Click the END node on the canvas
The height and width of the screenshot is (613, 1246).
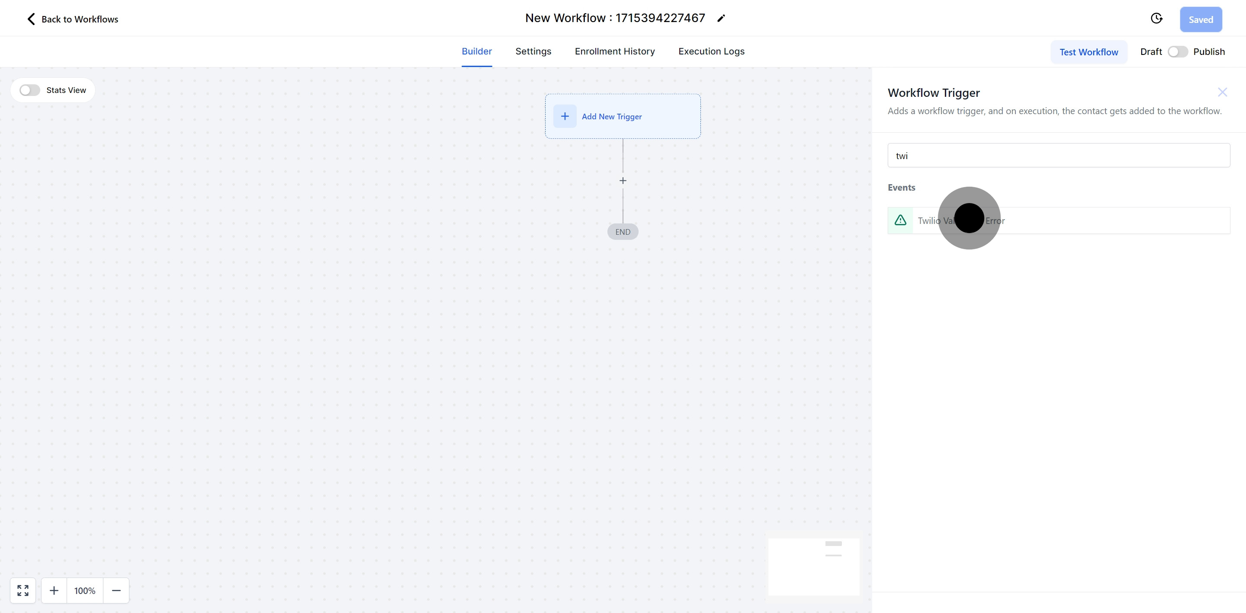click(x=623, y=231)
